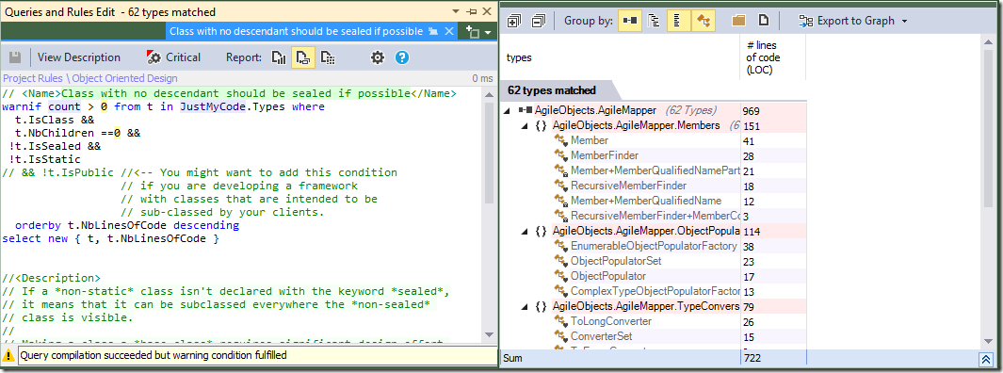
Task: Click the warning icon in the status bar
Action: coord(9,355)
